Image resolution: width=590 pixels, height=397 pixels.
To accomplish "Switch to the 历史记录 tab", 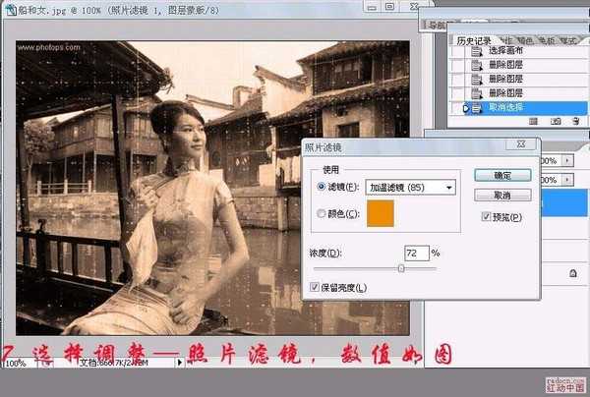I will coord(475,40).
